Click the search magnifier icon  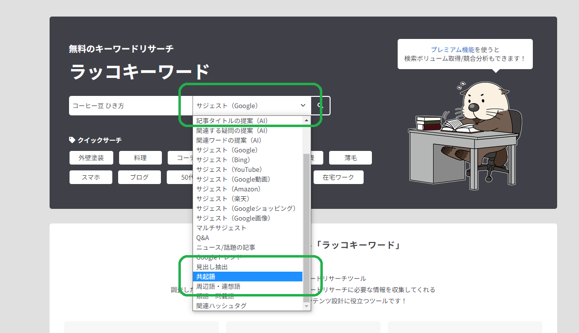point(319,105)
